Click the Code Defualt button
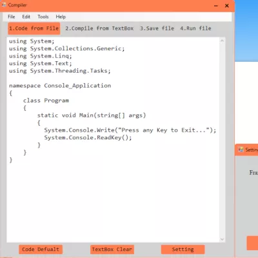 [x=41, y=250]
